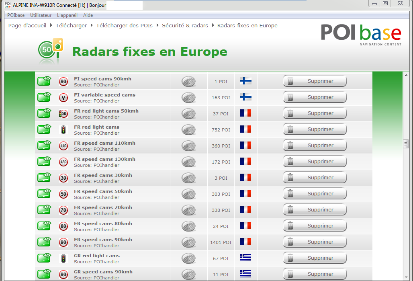This screenshot has width=413, height=281.
Task: Click the gray radar disc in FR speed cams 130kmh row
Action: 188,162
